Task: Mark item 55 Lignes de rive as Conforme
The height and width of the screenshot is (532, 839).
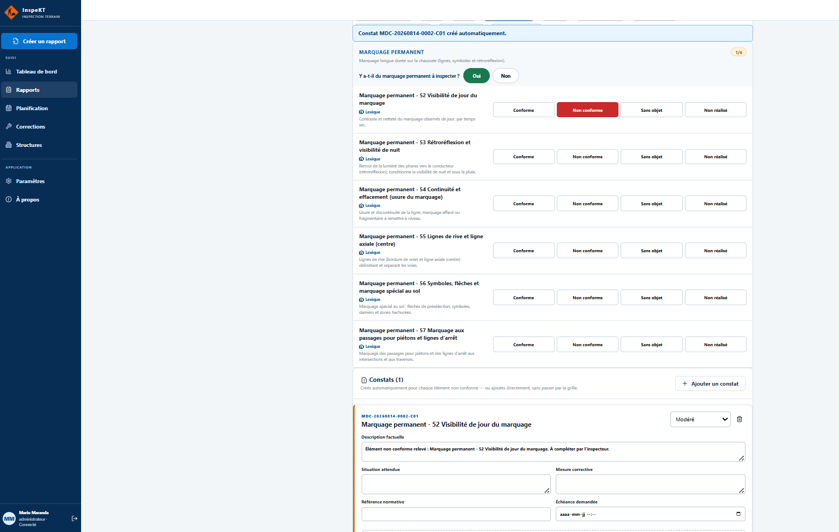Action: [x=523, y=251]
